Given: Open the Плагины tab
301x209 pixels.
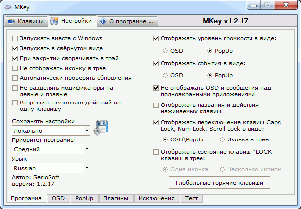Looking at the screenshot, I should tap(116, 198).
